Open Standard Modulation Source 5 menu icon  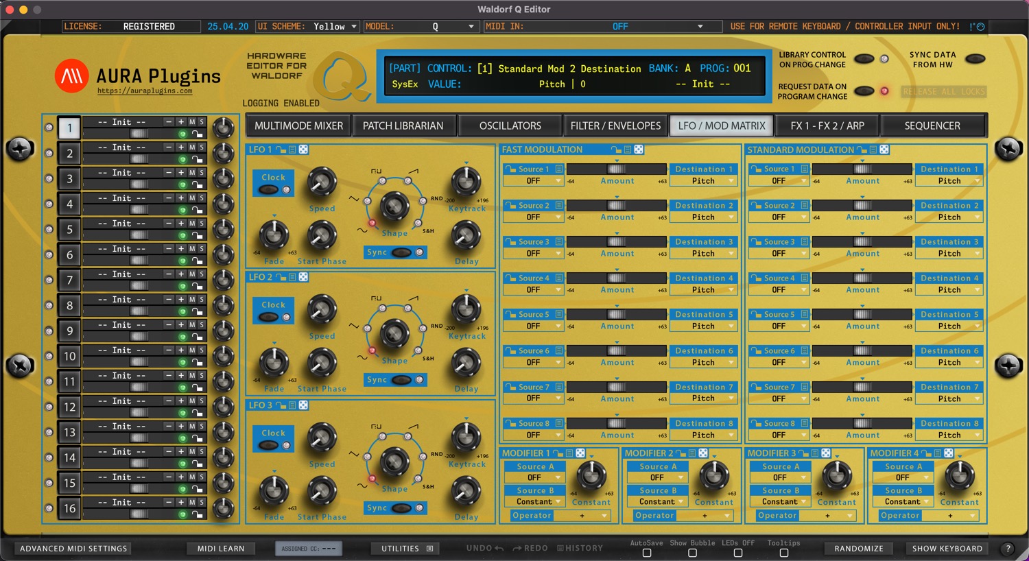(805, 315)
